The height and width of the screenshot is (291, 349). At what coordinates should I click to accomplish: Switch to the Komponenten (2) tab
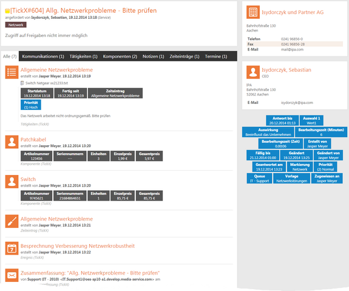tap(120, 56)
